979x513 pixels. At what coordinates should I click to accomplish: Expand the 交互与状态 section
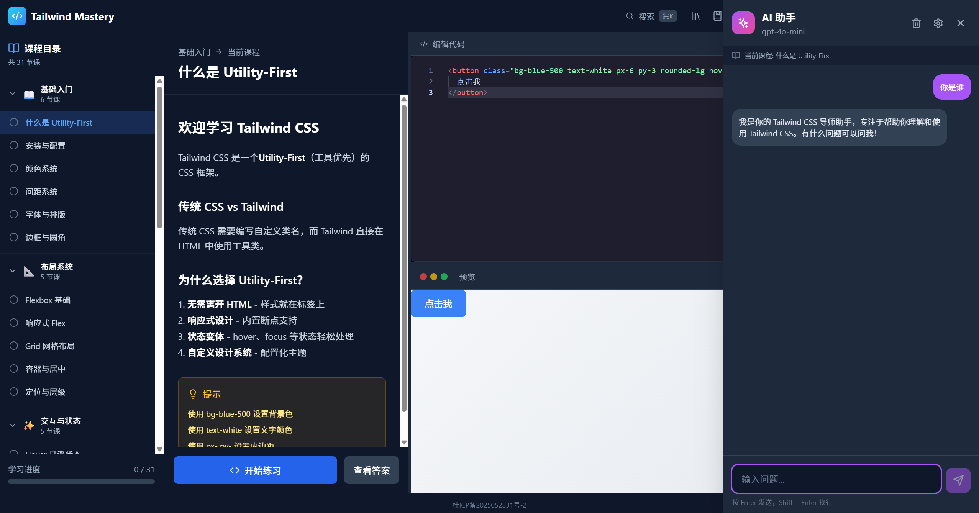coord(12,425)
